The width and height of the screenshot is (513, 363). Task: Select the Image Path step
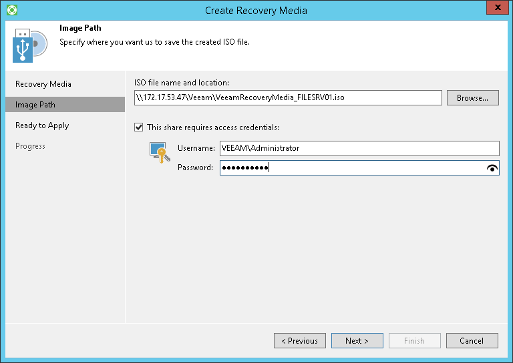[35, 105]
